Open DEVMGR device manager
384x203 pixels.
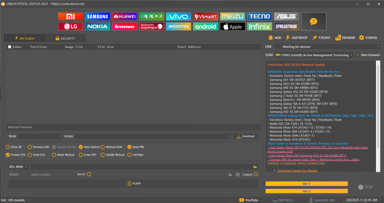click(x=345, y=37)
